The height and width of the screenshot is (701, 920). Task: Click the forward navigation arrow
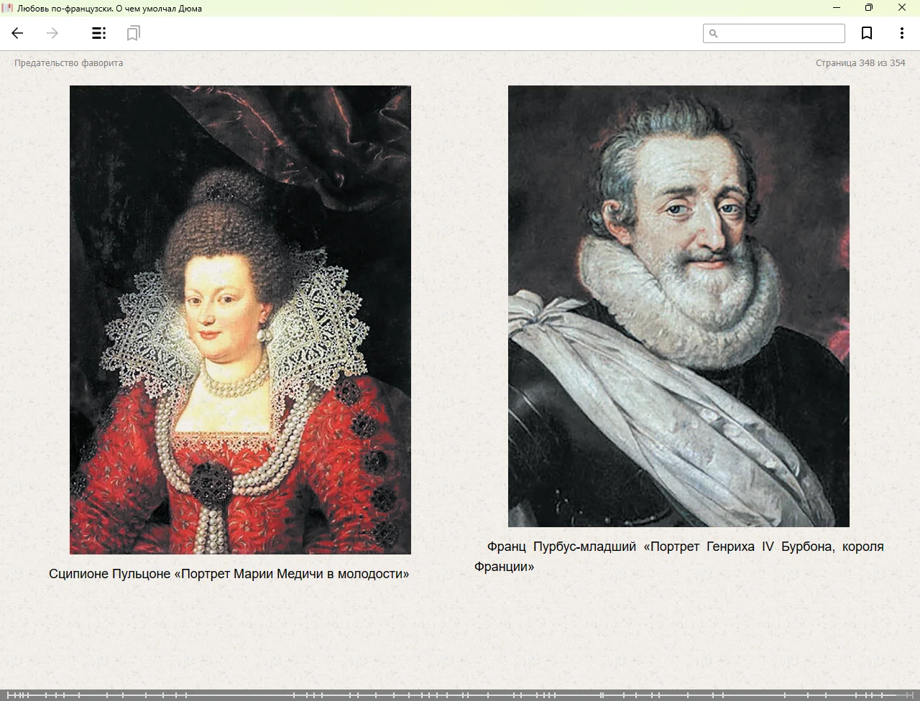(x=52, y=33)
